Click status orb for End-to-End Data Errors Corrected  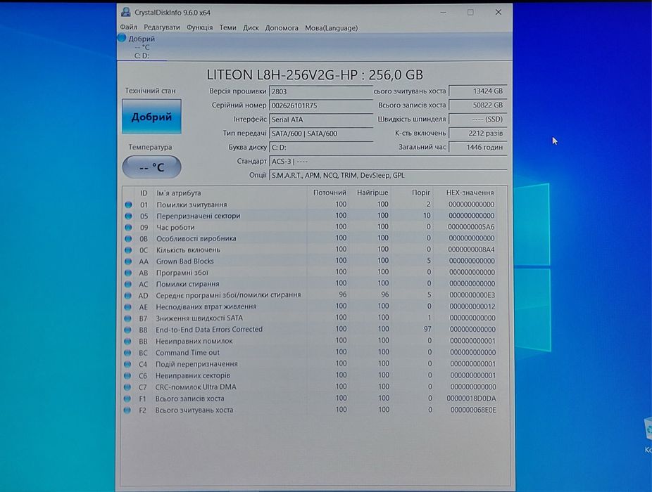tap(128, 330)
